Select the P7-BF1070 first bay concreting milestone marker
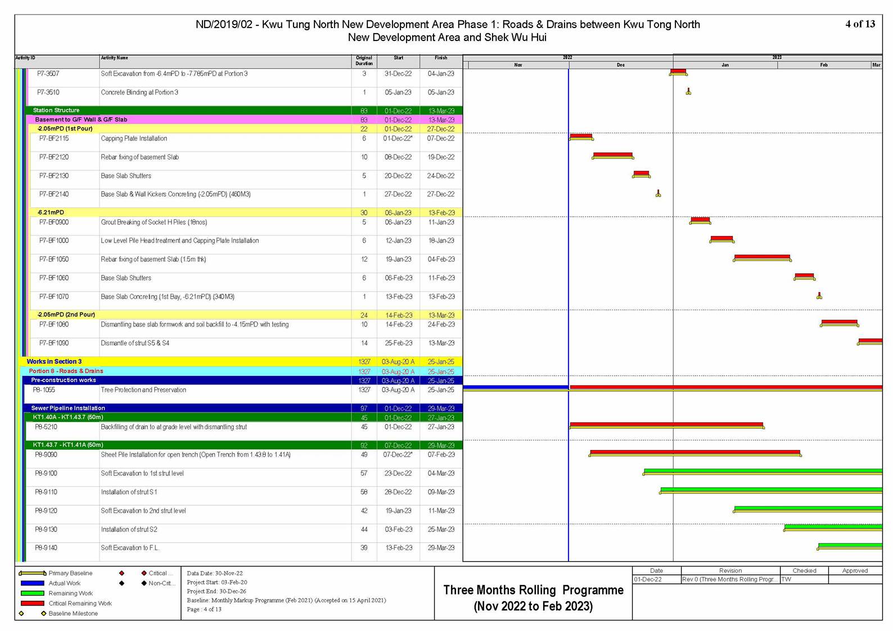Viewport: 893px width, 631px height. (819, 296)
